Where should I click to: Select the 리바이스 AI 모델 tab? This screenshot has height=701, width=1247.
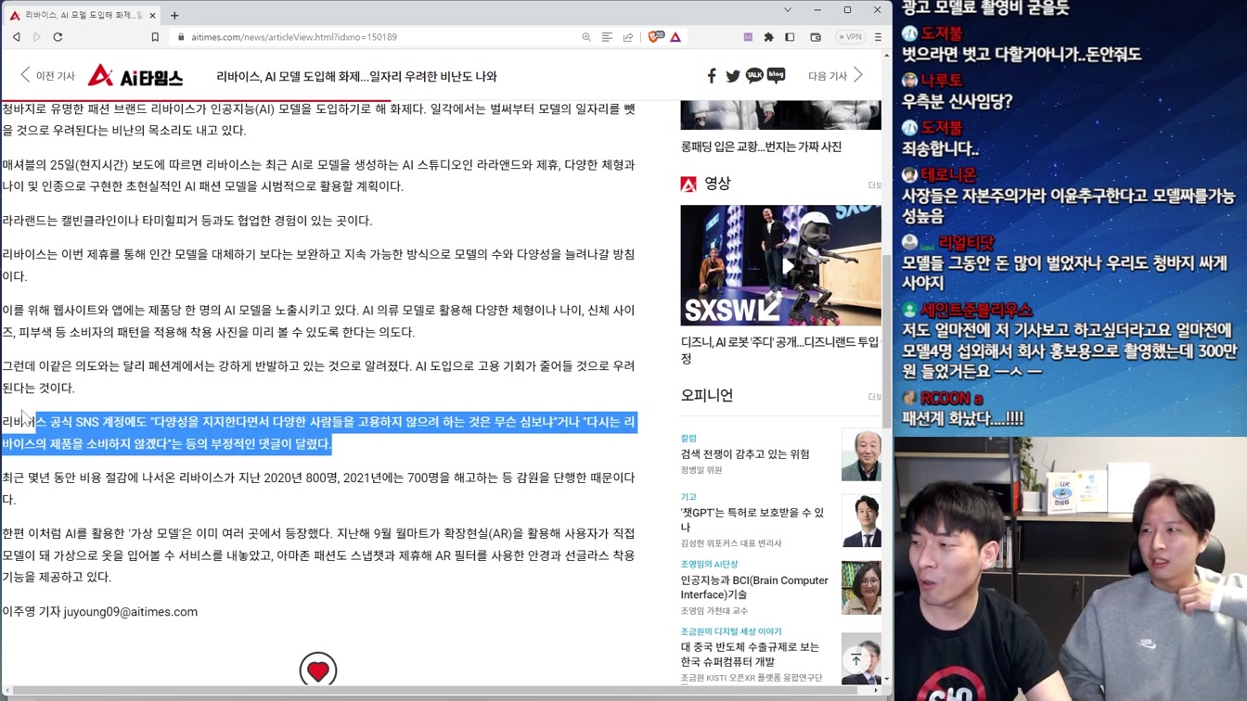point(82,15)
